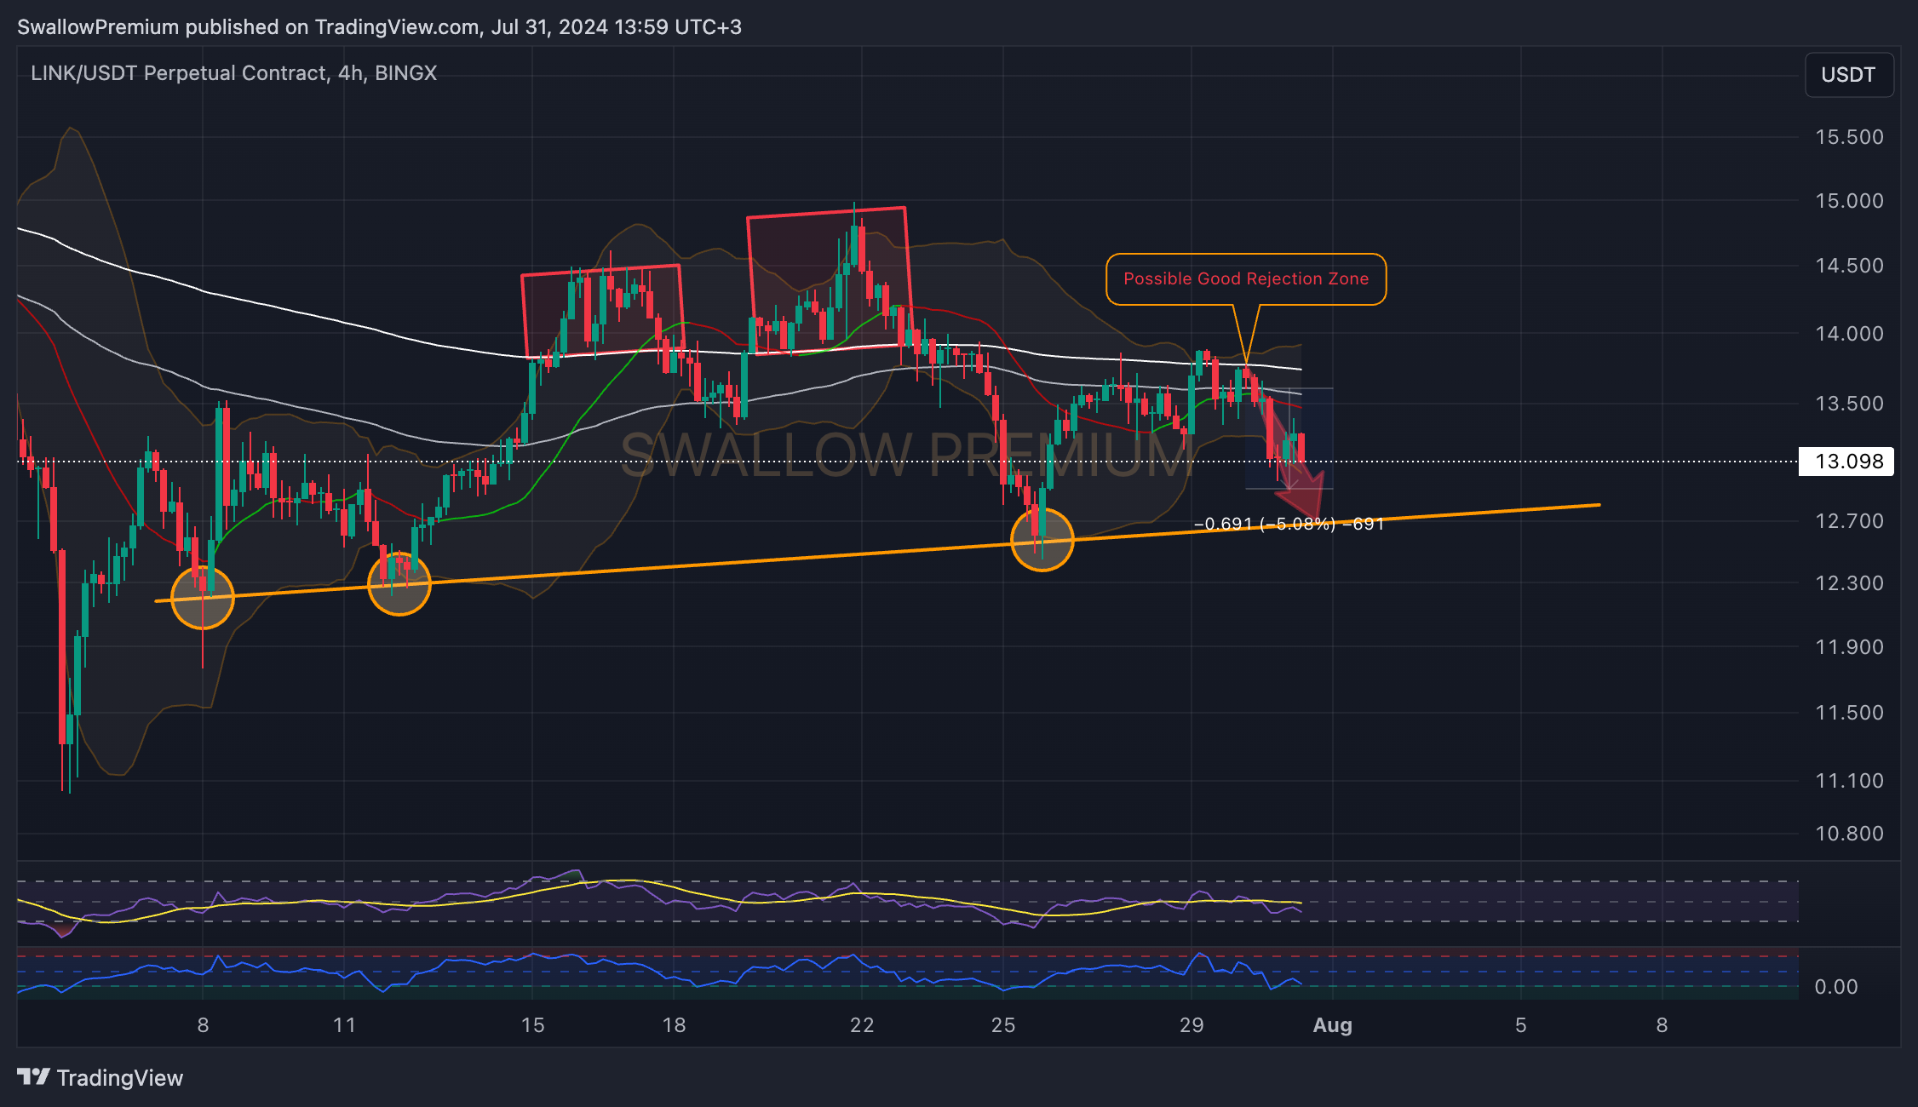The width and height of the screenshot is (1918, 1107).
Task: Click the USDT currency button
Action: point(1849,75)
